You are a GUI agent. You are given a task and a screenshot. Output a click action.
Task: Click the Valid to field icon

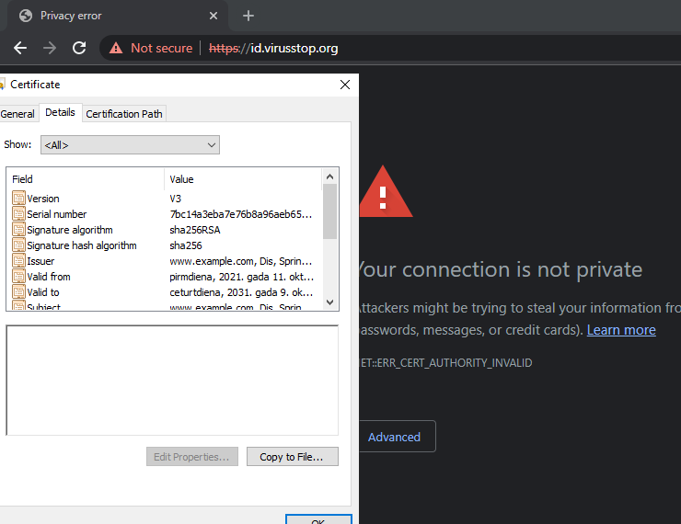coord(18,292)
